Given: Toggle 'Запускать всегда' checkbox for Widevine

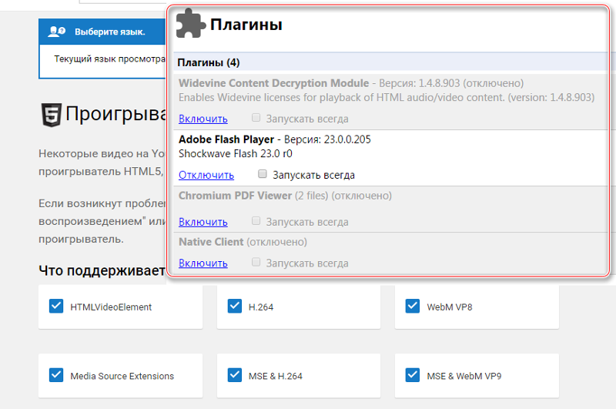Looking at the screenshot, I should coord(256,118).
